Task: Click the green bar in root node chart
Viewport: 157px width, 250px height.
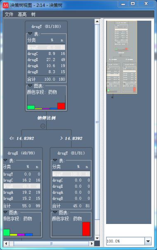Action: (31, 107)
